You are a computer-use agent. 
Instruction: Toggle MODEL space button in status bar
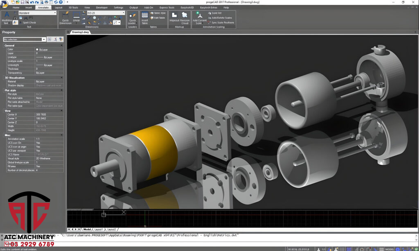390,249
